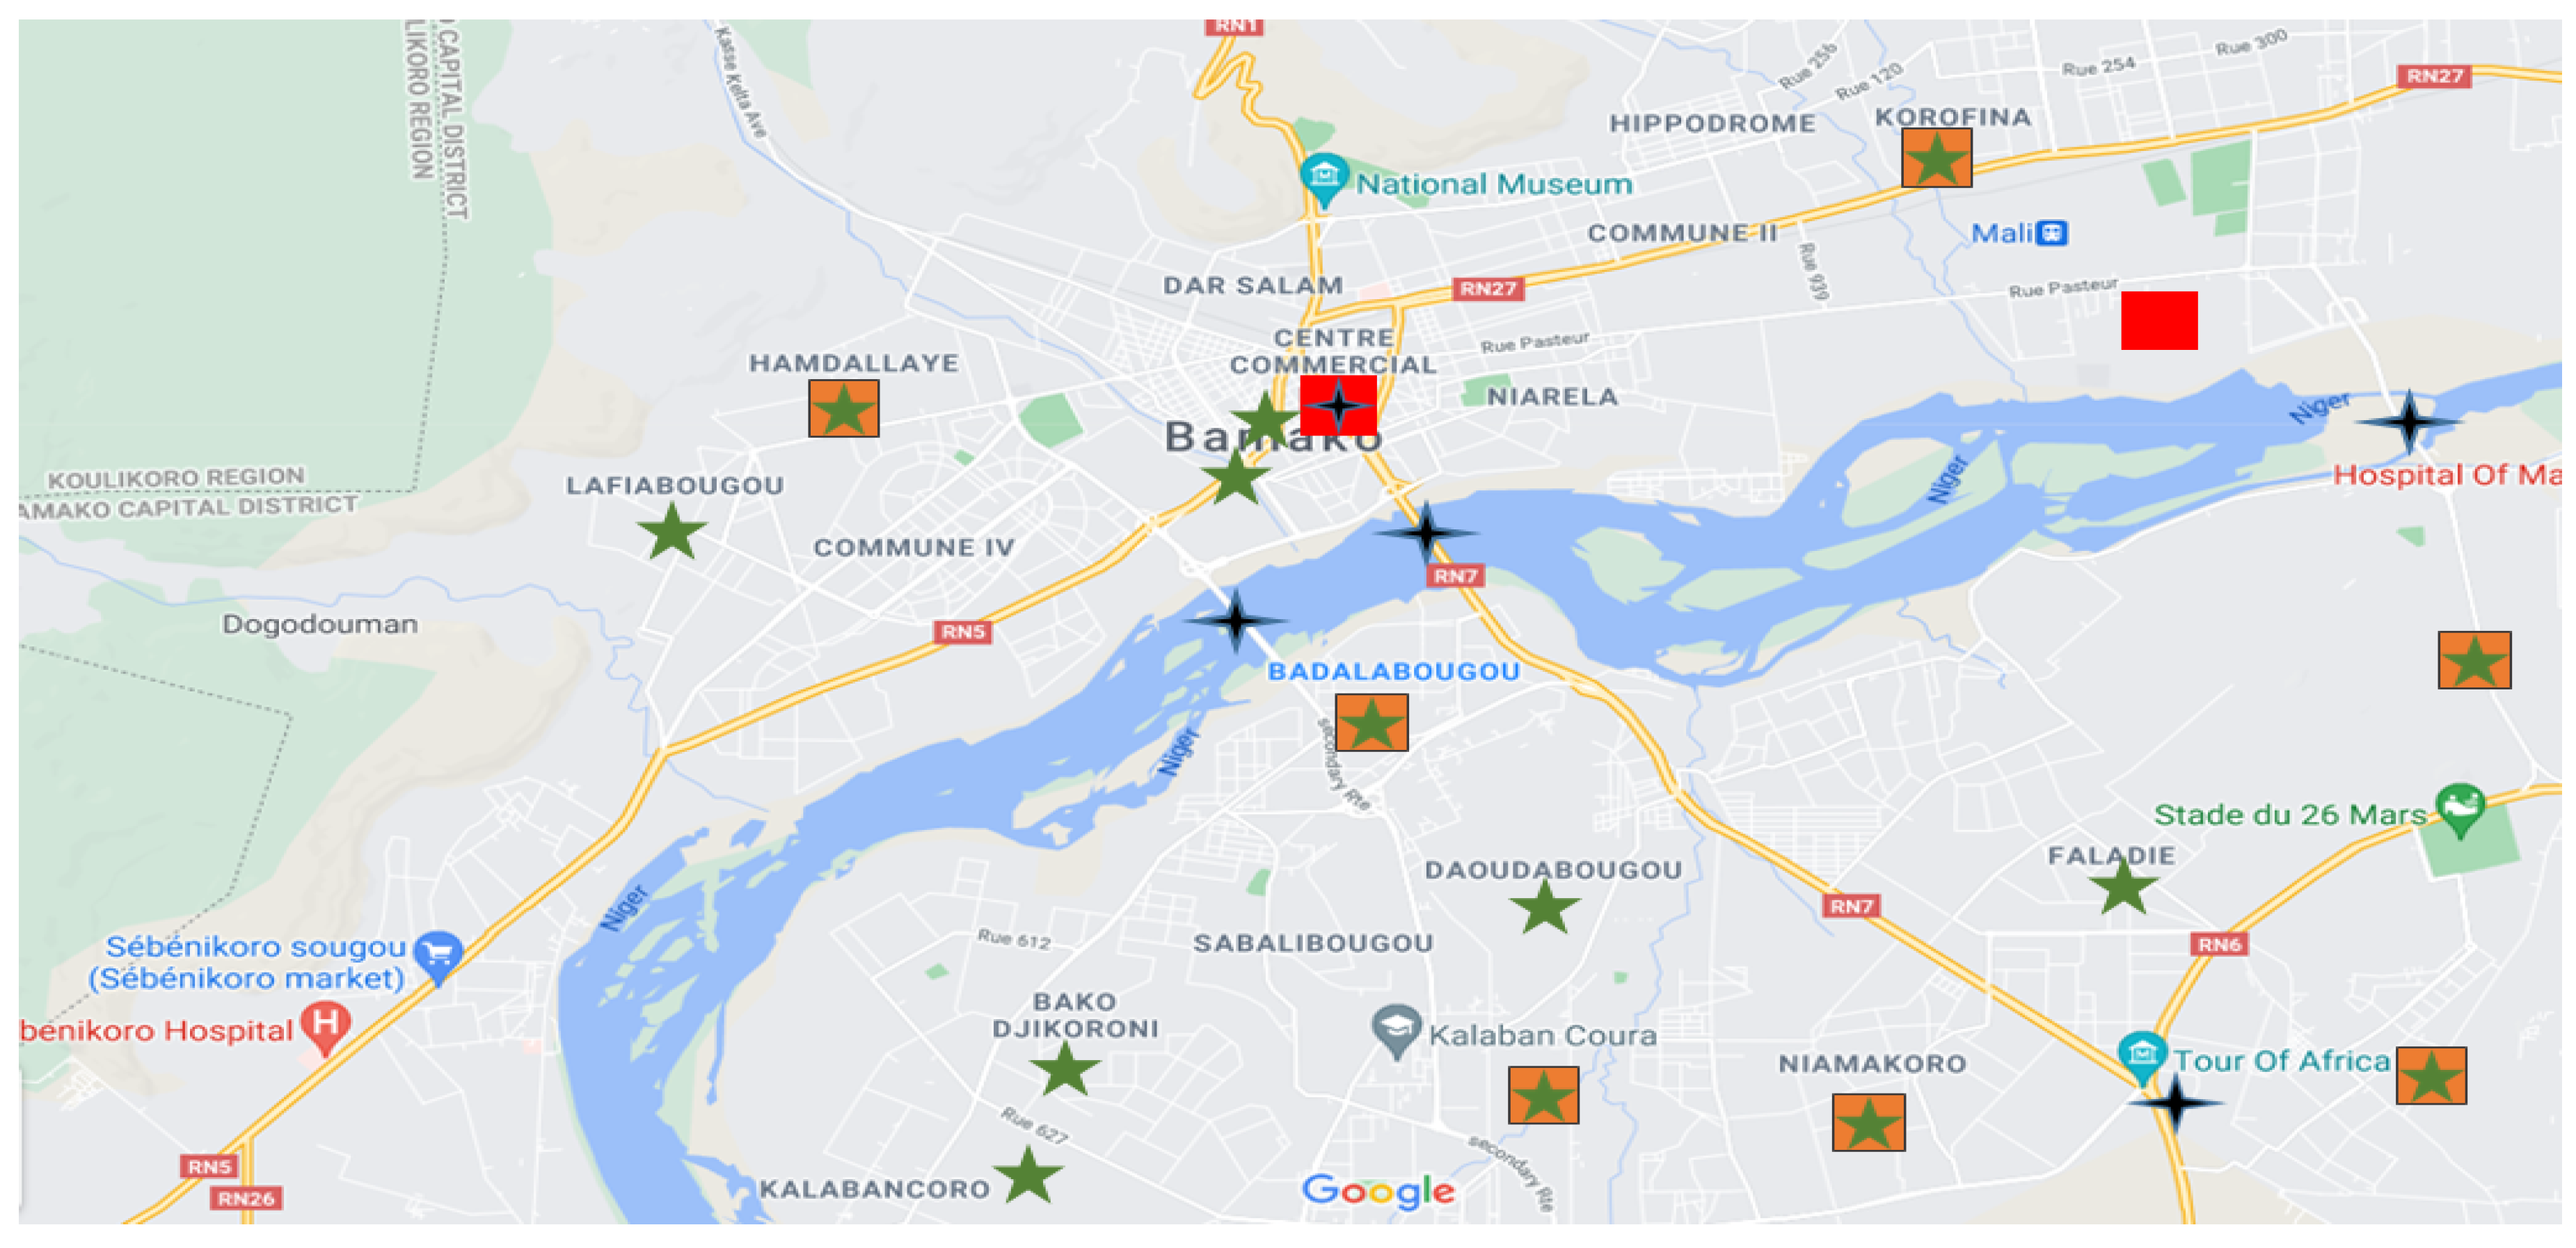Select the orange star marker at Korofina
Image resolution: width=2576 pixels, height=1248 pixels.
click(x=1936, y=158)
